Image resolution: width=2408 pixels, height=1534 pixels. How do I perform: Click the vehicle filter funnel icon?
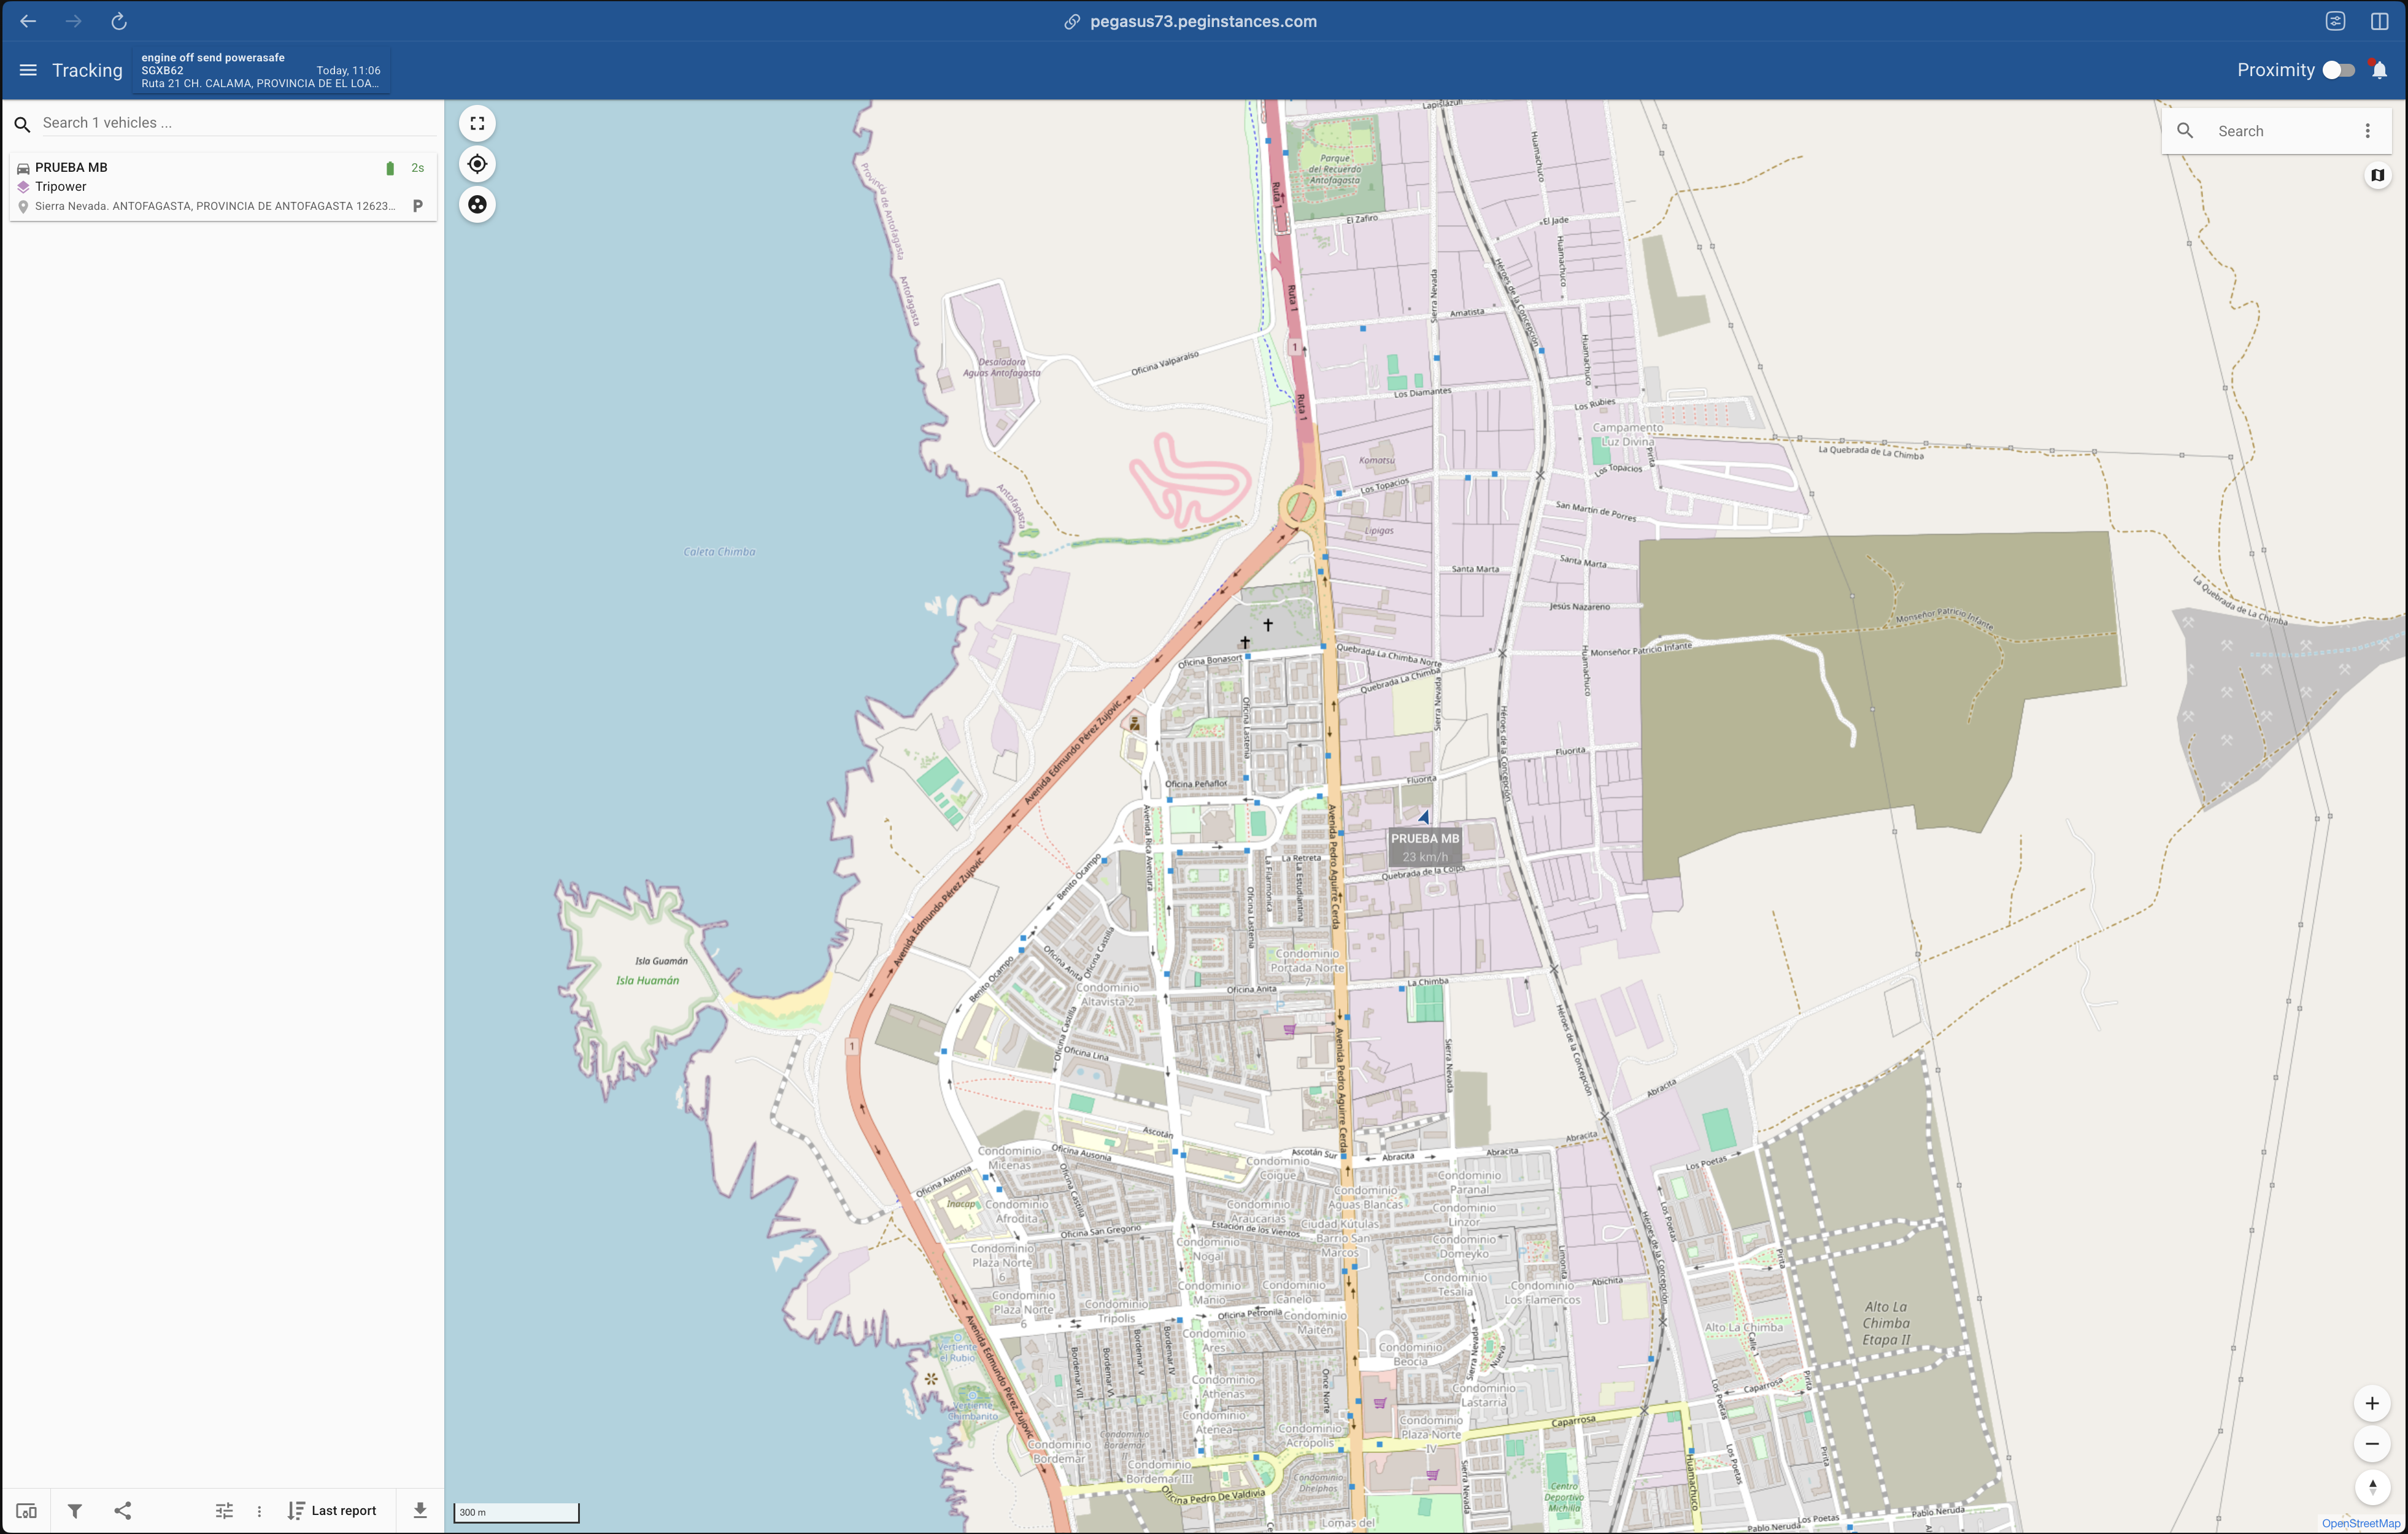click(x=75, y=1510)
